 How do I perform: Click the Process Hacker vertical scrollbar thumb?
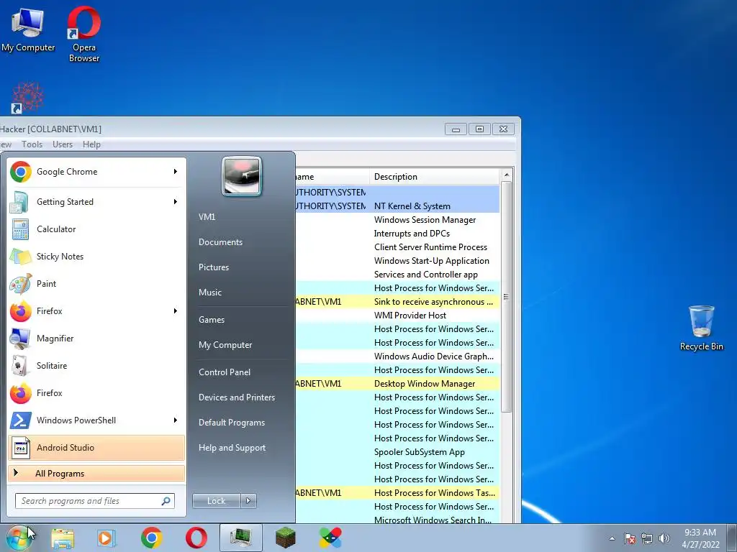[x=506, y=297]
